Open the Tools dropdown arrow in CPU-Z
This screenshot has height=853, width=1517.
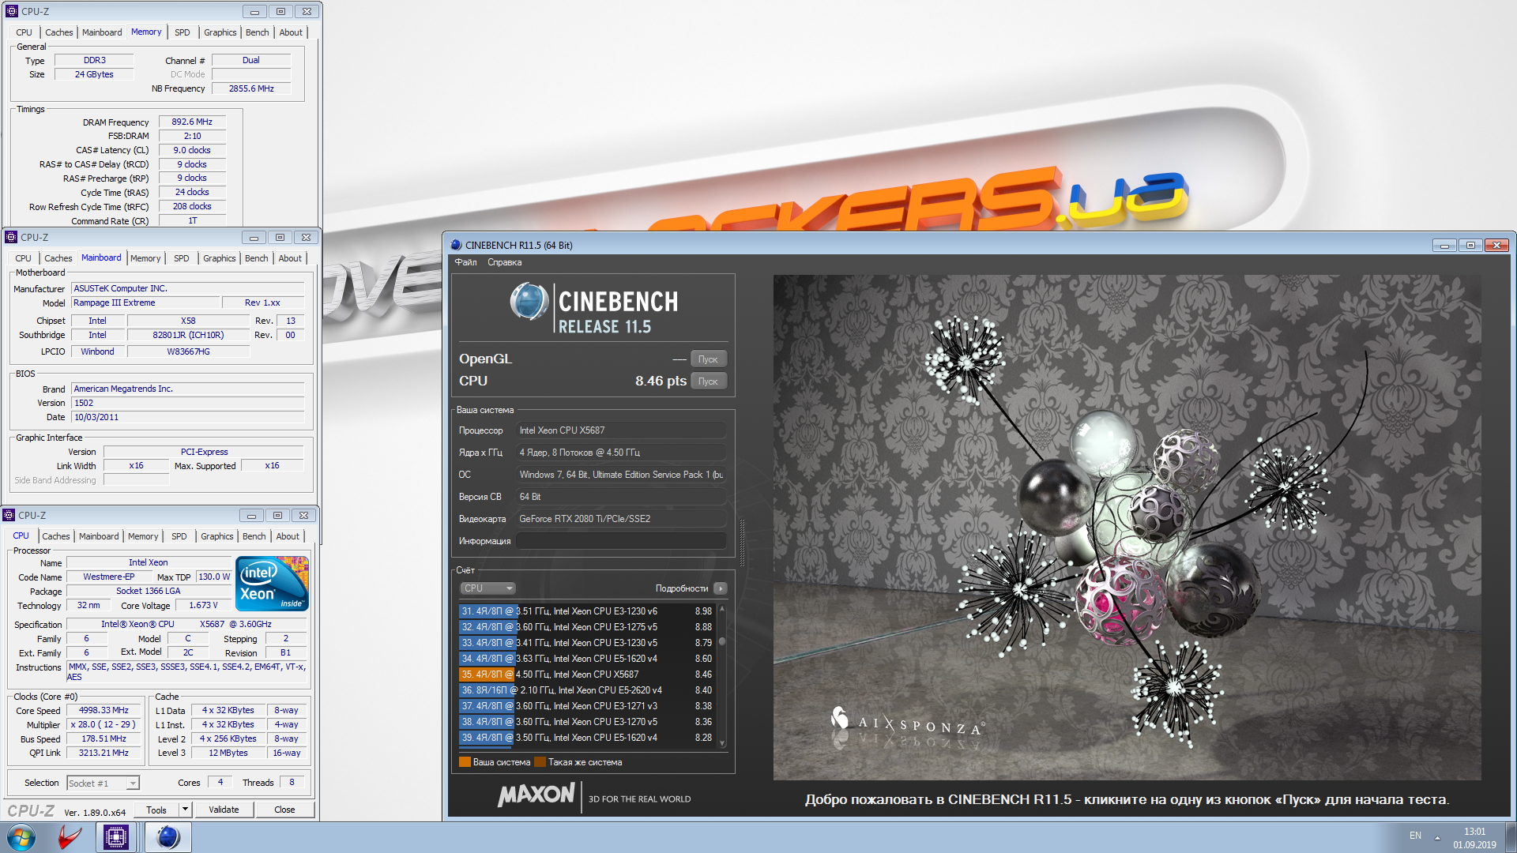(x=185, y=810)
